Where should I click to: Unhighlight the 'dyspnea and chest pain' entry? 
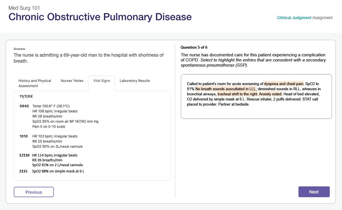[x=283, y=84]
